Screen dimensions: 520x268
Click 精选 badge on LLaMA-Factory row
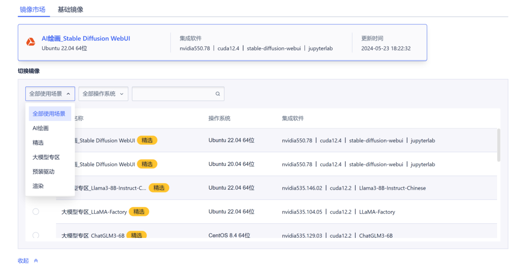coord(139,212)
